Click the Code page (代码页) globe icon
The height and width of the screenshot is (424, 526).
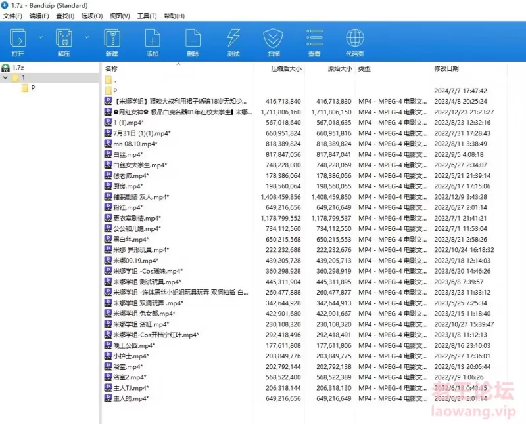[x=355, y=38]
